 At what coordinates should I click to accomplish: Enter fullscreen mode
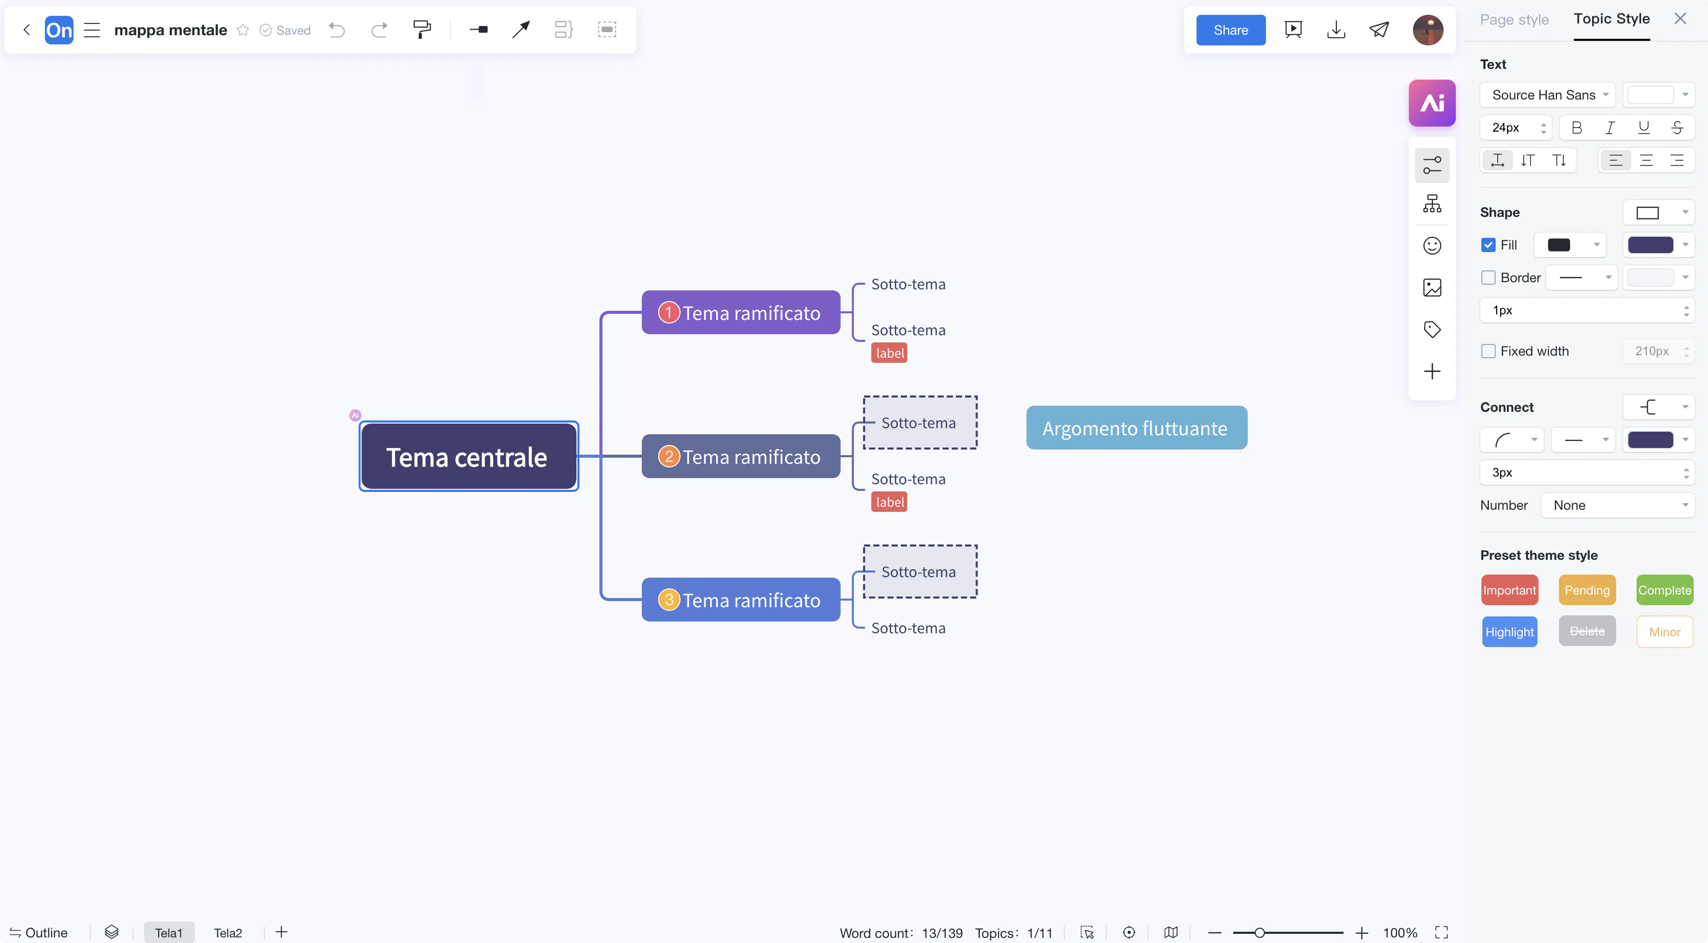(1441, 932)
